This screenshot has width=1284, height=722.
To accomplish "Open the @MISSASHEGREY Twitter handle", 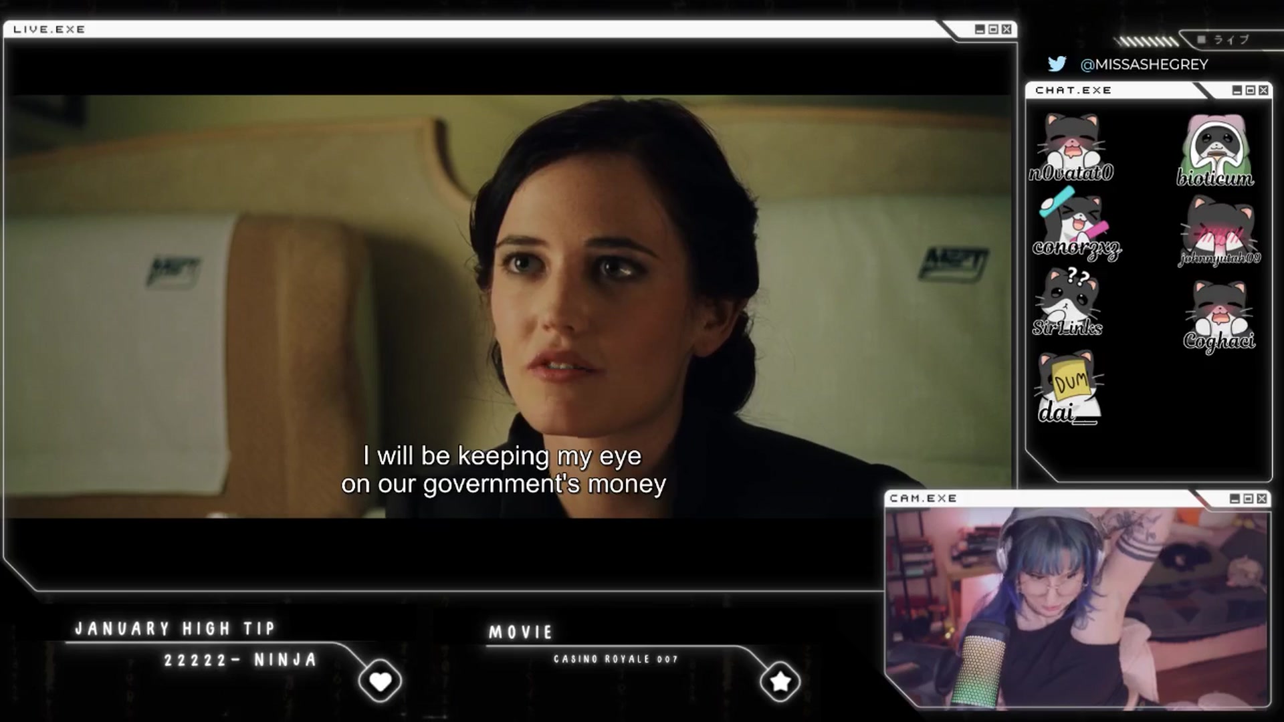I will pos(1144,64).
